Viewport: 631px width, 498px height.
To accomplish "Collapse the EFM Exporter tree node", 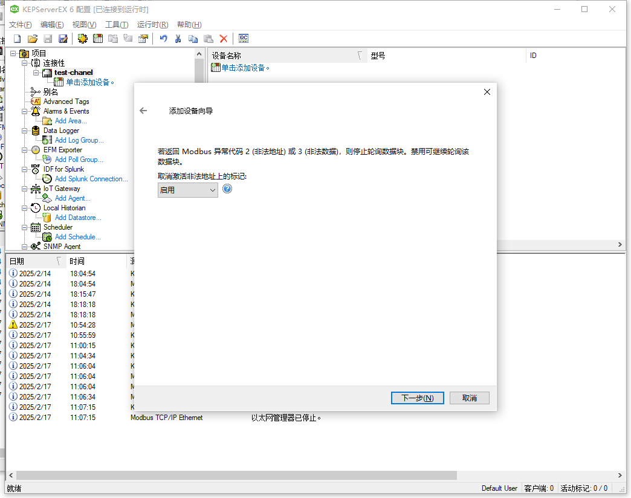I will pyautogui.click(x=25, y=150).
